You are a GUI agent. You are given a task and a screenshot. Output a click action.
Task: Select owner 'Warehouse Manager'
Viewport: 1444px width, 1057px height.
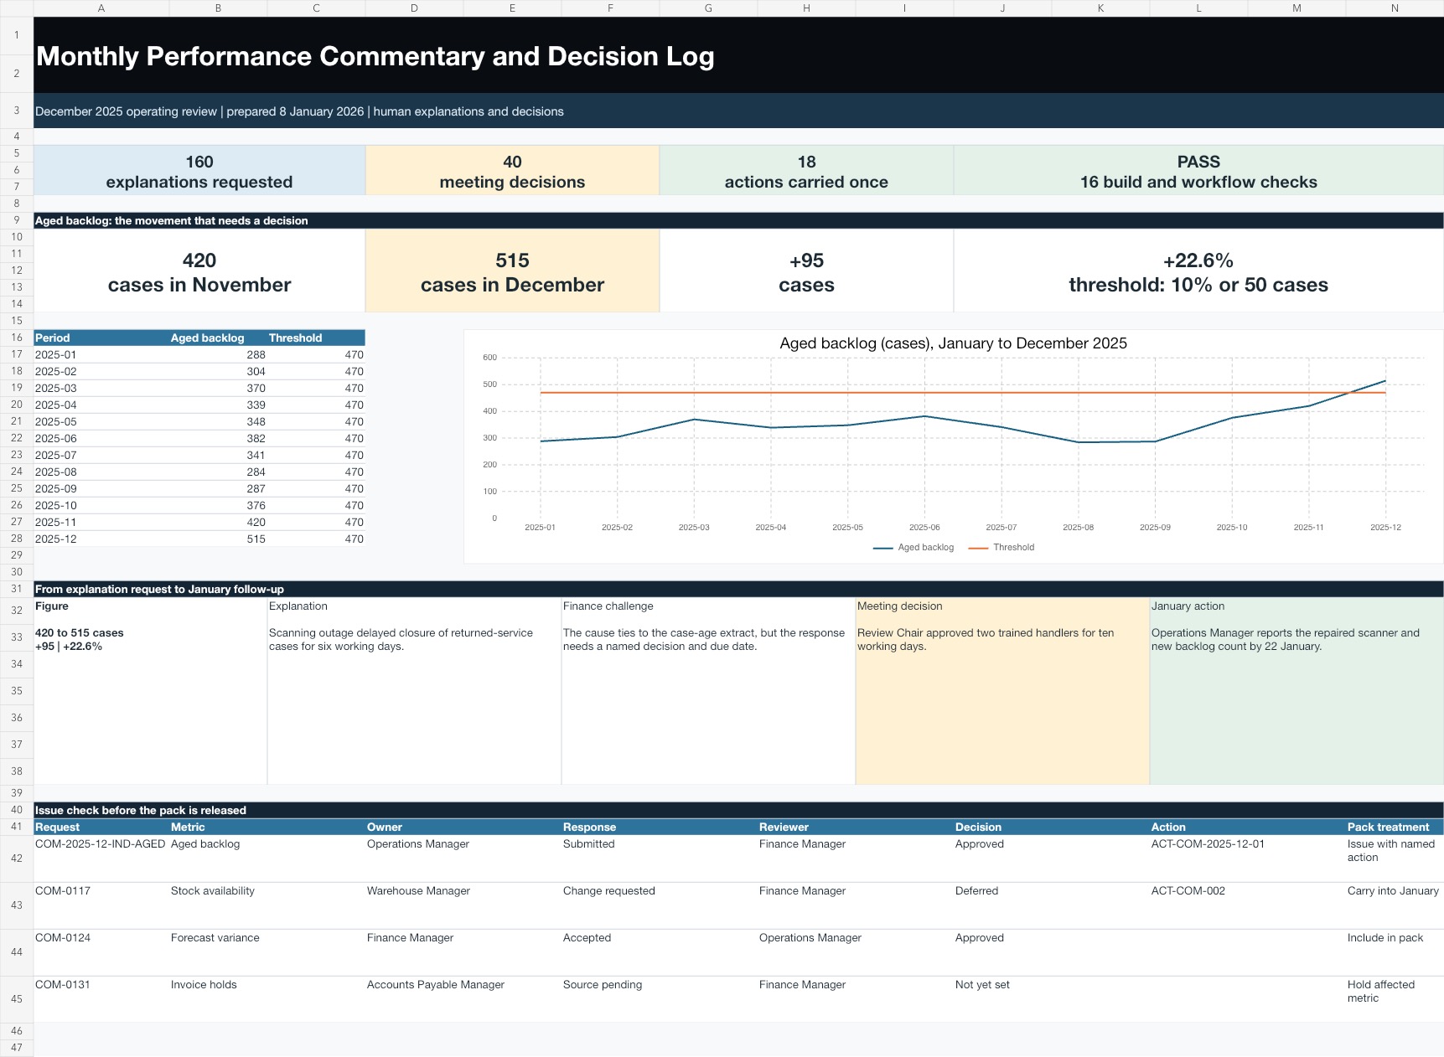[x=463, y=905]
